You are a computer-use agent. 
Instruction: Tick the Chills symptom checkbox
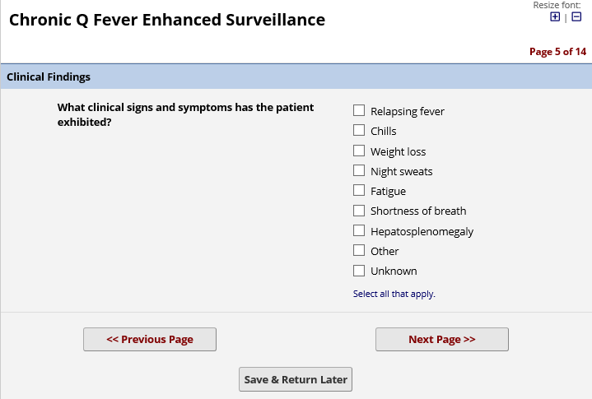(x=359, y=130)
